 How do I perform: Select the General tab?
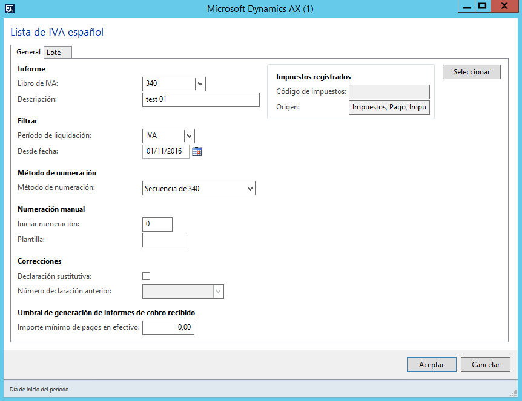pos(28,52)
